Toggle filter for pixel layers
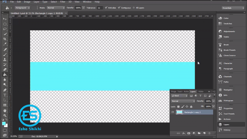Screen dimensions: 247x139 (x=191, y=96)
